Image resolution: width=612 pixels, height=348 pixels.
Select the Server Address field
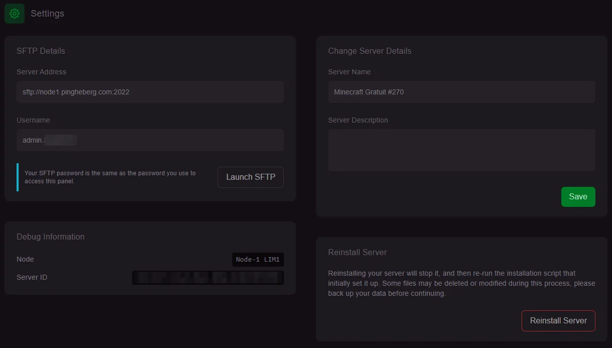150,92
